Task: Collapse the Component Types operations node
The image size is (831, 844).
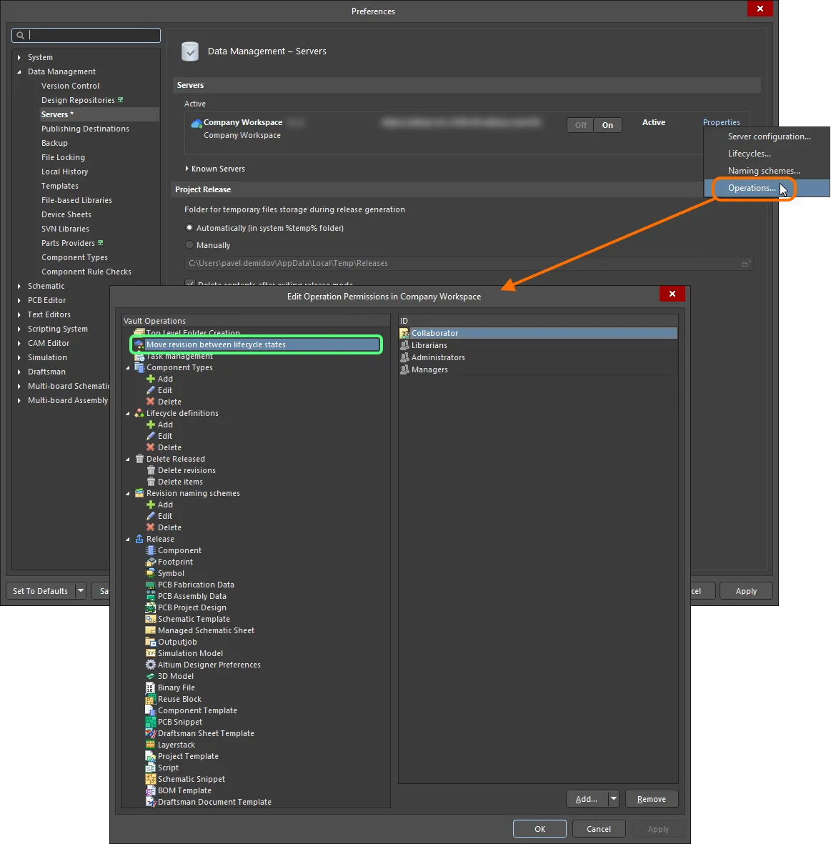Action: coord(128,368)
